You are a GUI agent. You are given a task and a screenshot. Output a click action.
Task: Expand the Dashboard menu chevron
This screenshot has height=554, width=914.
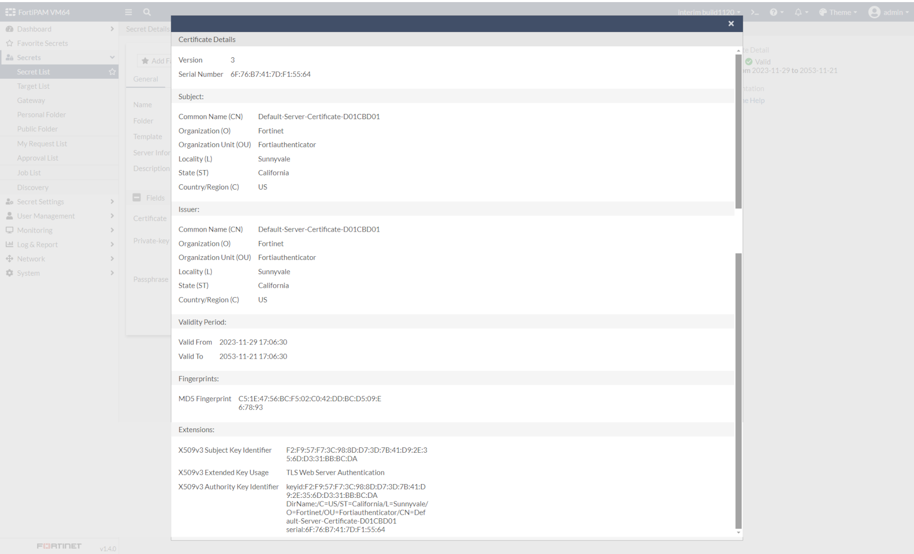click(112, 29)
